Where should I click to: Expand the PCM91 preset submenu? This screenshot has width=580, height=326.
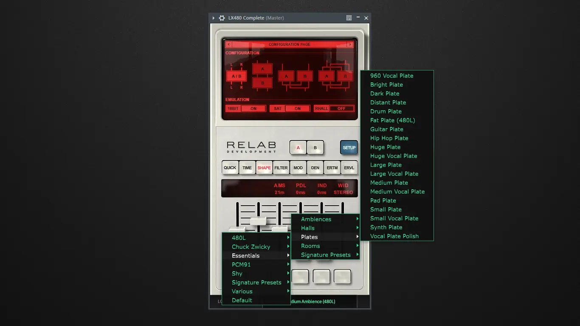(256, 264)
